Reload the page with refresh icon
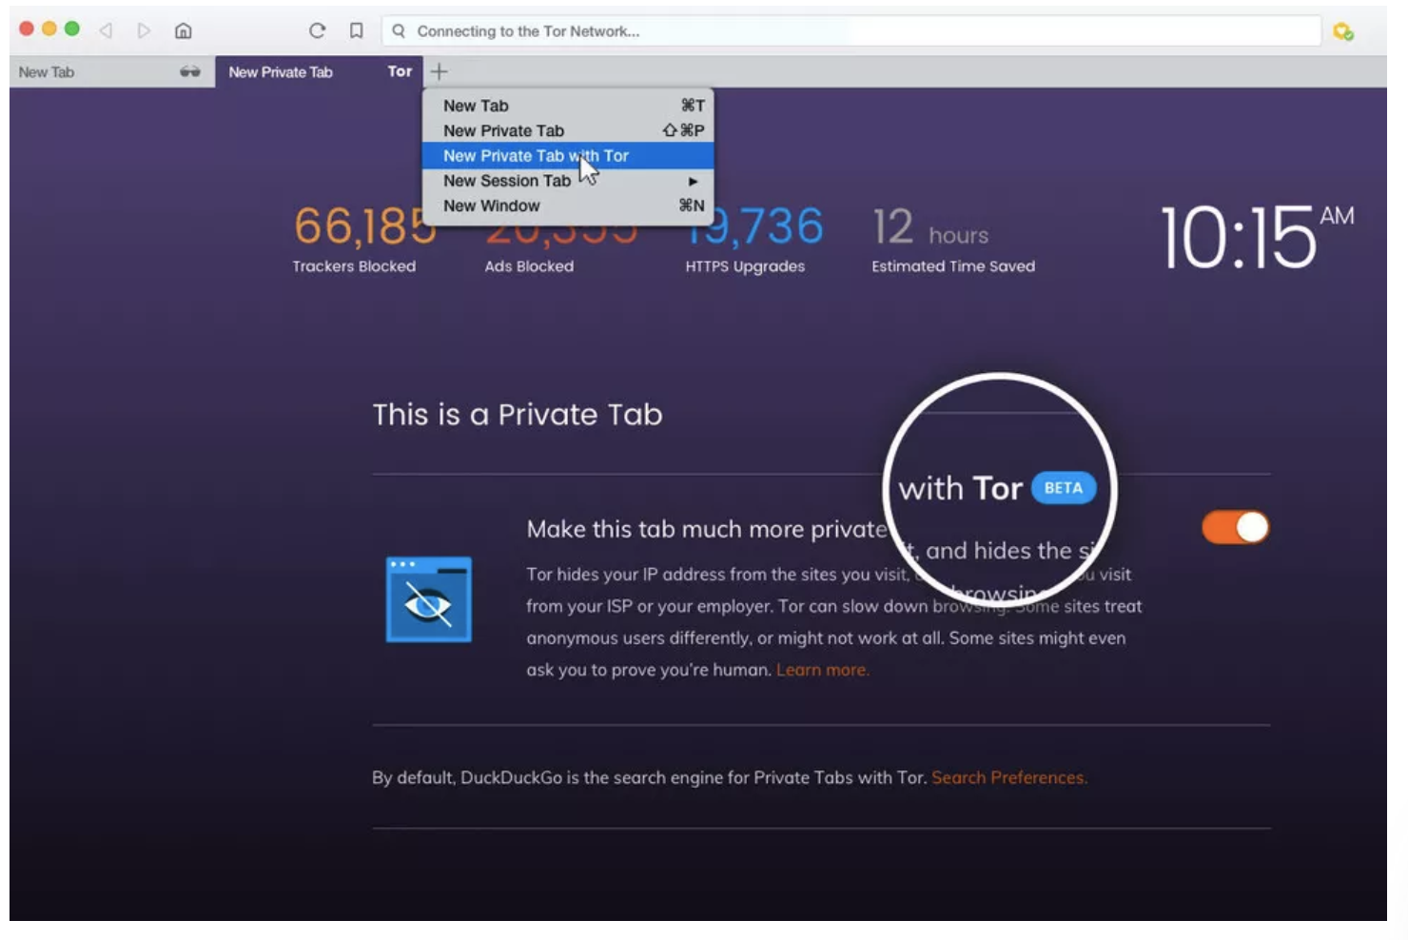This screenshot has height=940, width=1408. point(317,30)
